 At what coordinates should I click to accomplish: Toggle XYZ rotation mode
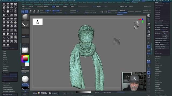(x=149, y=53)
